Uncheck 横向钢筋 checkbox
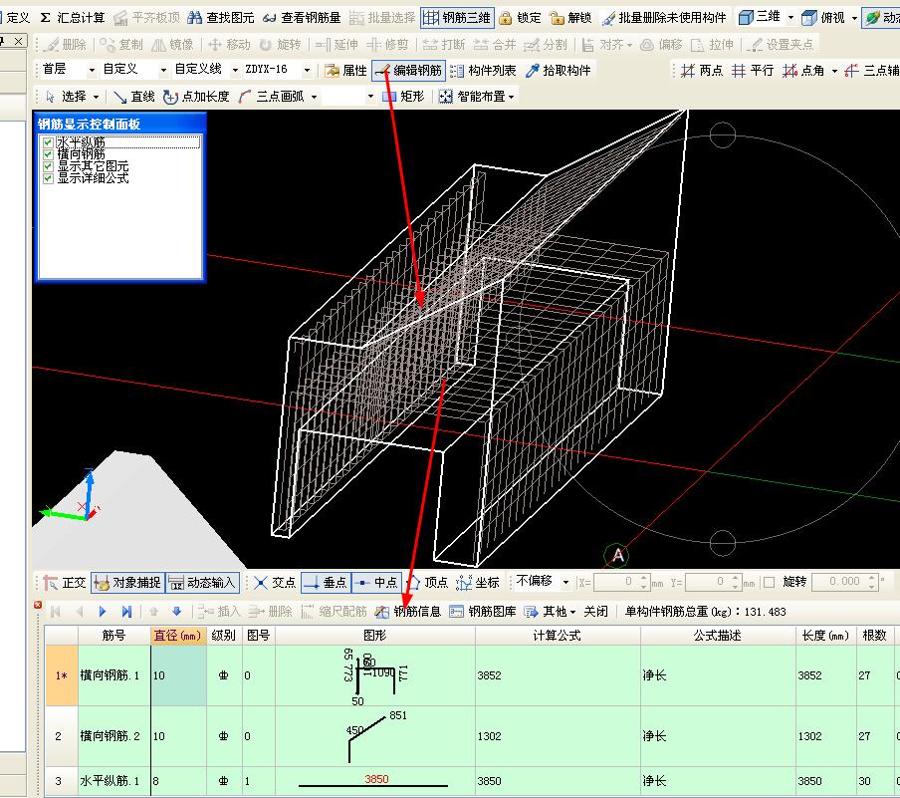 click(x=48, y=154)
